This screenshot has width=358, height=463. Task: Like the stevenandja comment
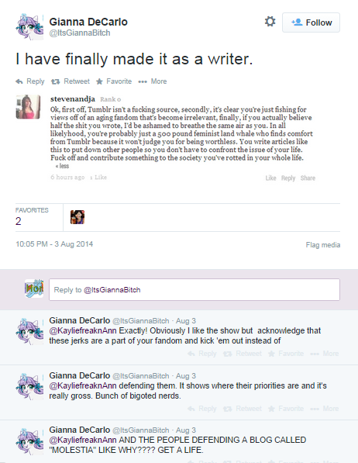click(x=270, y=178)
